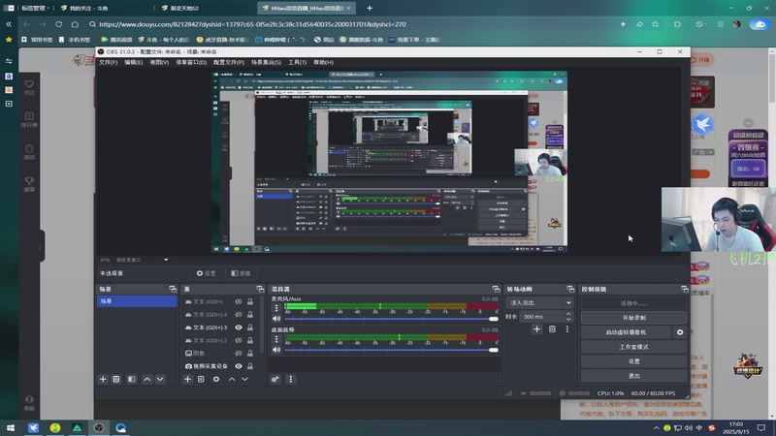Click the 开始录制 button

point(634,318)
